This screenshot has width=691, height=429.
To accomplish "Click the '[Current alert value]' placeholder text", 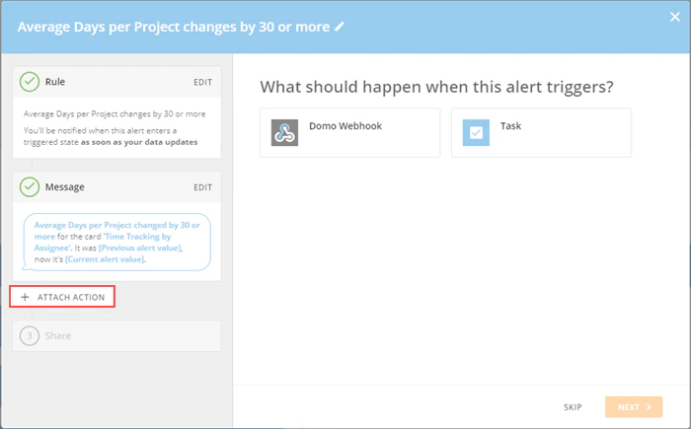I will coord(106,259).
